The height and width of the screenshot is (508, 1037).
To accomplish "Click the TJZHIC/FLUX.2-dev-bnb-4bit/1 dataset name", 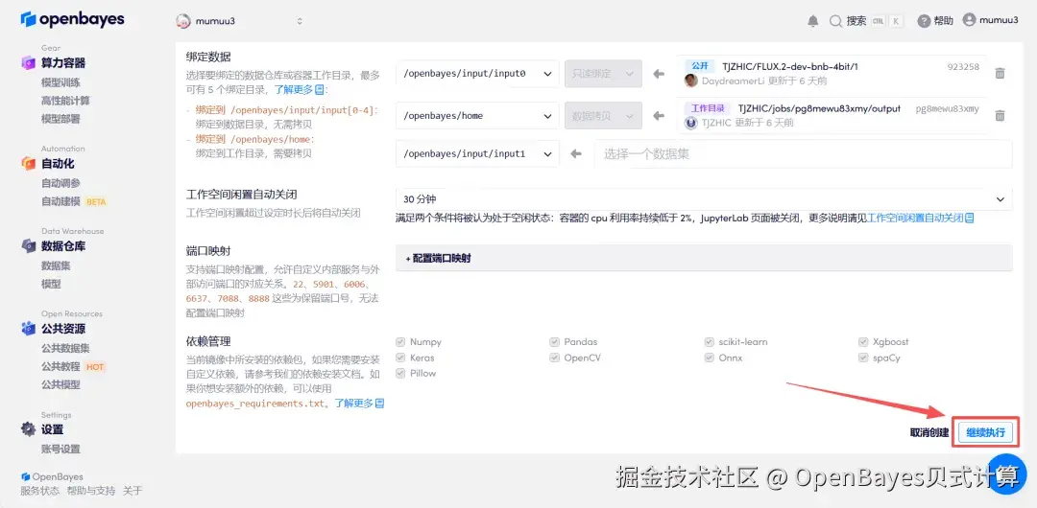I will coord(789,67).
